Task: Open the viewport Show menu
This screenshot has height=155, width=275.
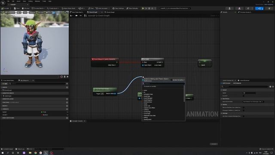Action: [x=25, y=12]
